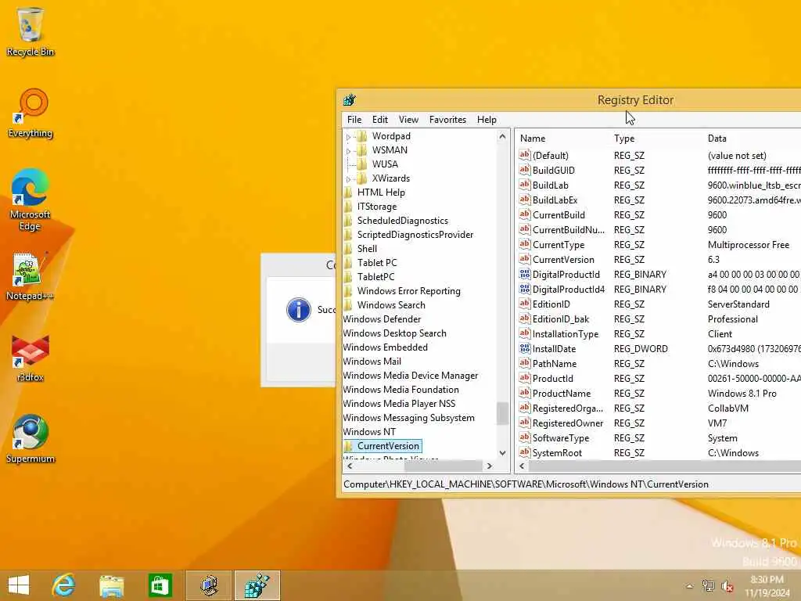
Task: Select the Windows Error Reporting key
Action: pyautogui.click(x=408, y=291)
